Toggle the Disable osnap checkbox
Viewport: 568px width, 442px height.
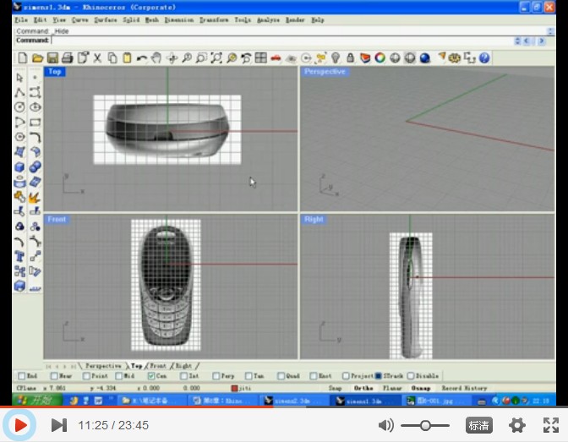click(411, 376)
